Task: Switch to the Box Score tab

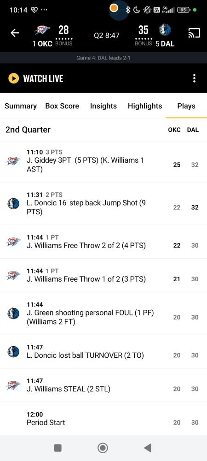Action: click(x=62, y=106)
